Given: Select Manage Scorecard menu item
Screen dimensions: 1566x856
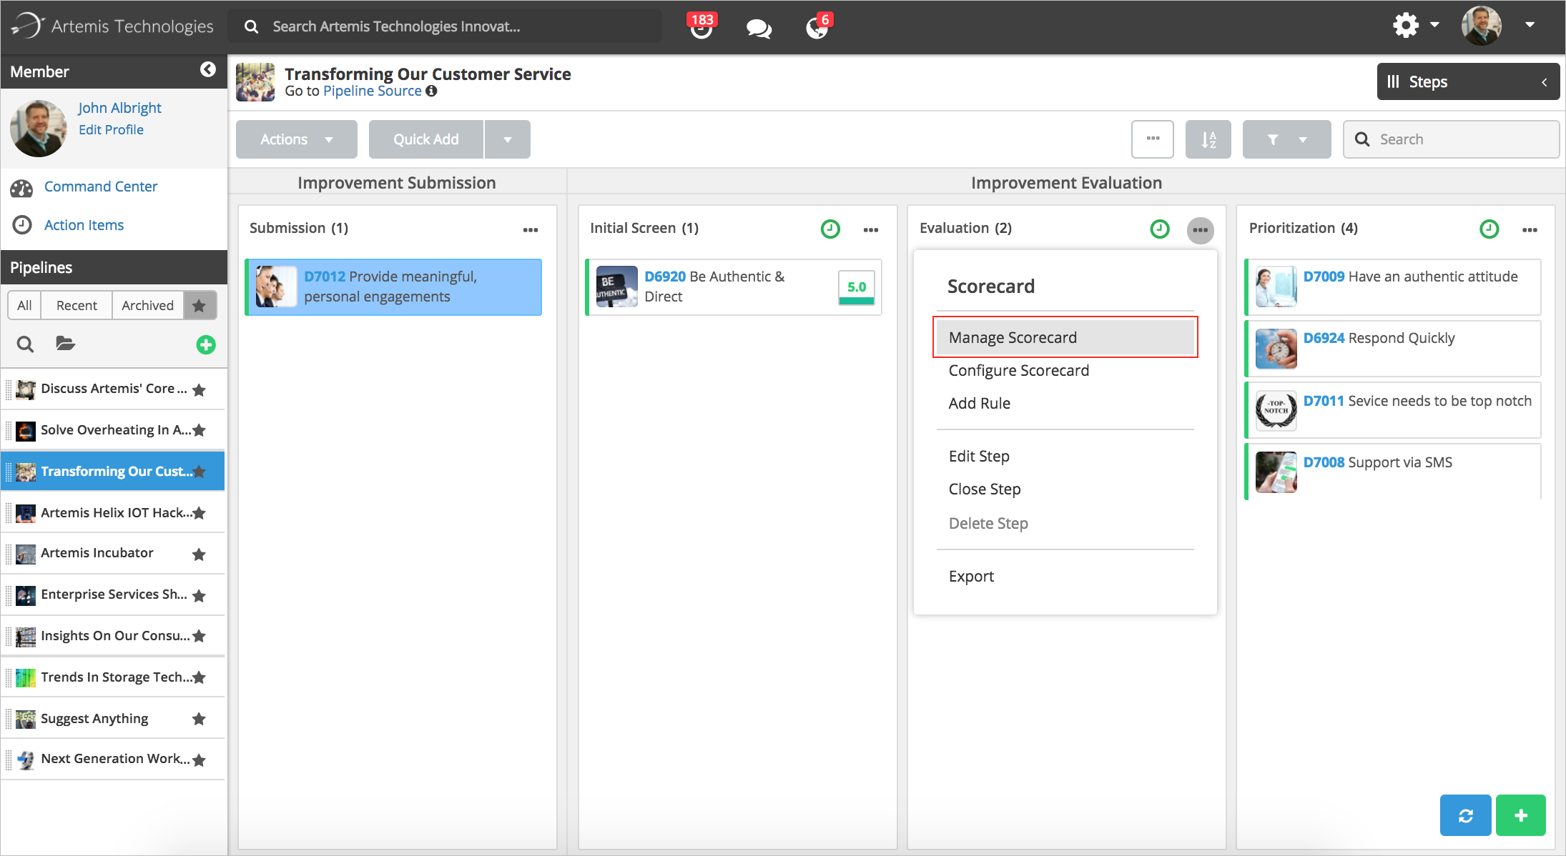Looking at the screenshot, I should point(1065,337).
